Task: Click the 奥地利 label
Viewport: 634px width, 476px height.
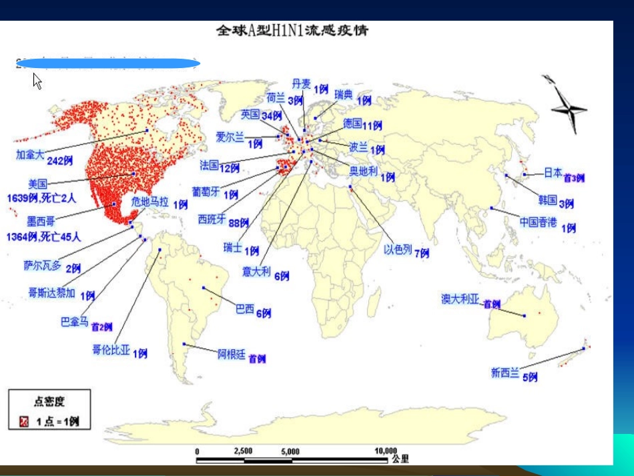Action: click(x=363, y=172)
